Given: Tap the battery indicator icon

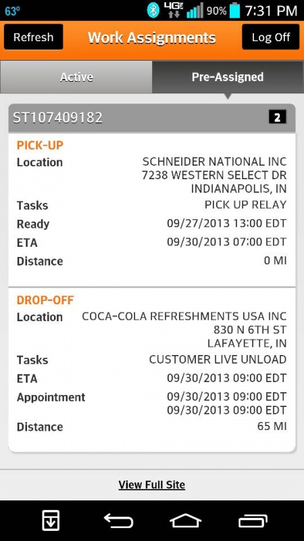Looking at the screenshot, I should (x=234, y=10).
